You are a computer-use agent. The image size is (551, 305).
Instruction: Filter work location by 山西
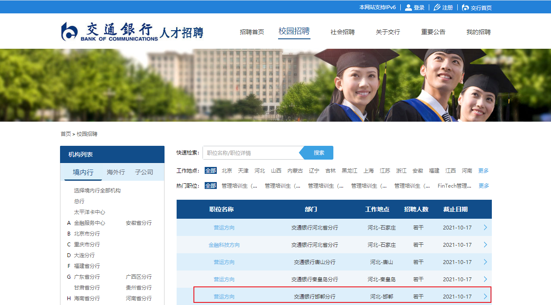tap(276, 171)
